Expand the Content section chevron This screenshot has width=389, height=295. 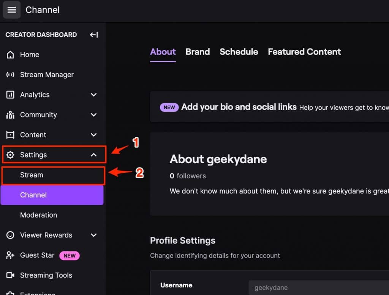(94, 135)
